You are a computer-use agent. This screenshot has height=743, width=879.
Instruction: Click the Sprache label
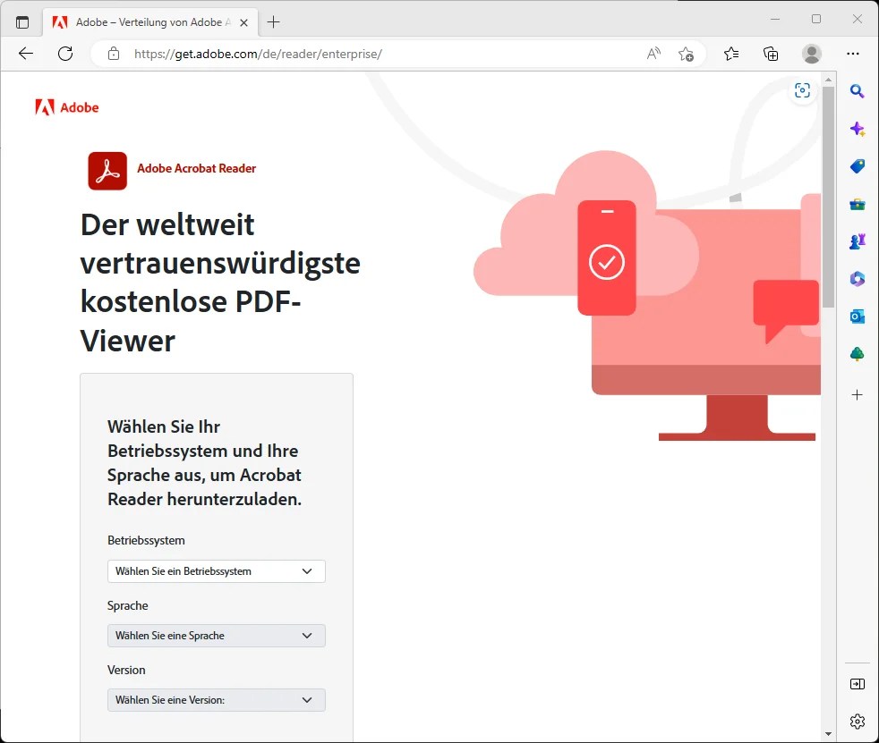pyautogui.click(x=128, y=605)
